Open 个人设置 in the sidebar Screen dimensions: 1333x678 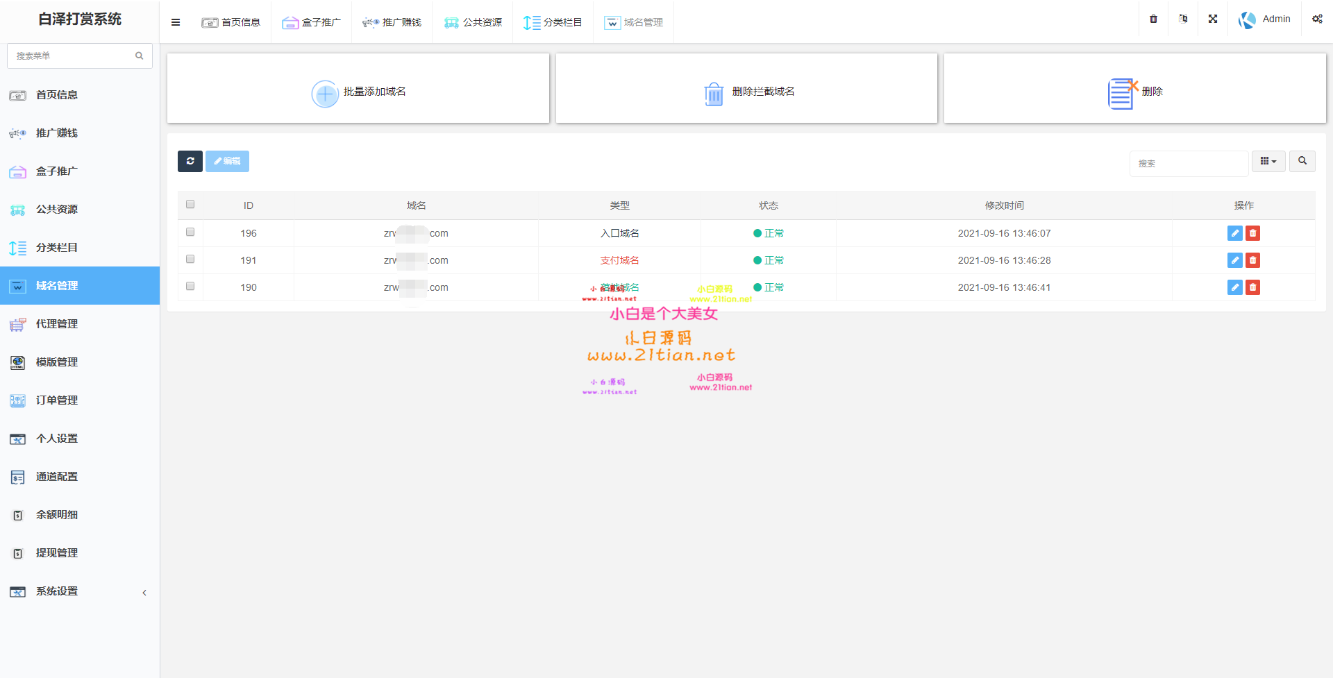(80, 439)
